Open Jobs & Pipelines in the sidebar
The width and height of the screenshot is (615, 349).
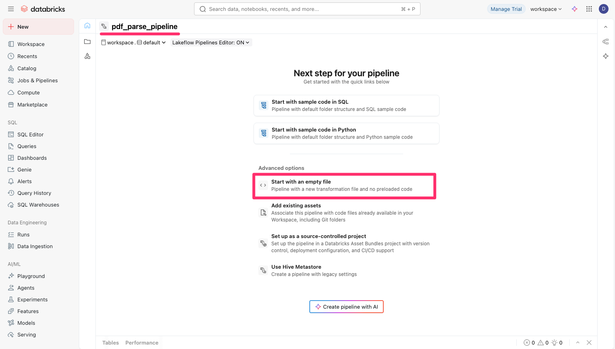pos(37,80)
